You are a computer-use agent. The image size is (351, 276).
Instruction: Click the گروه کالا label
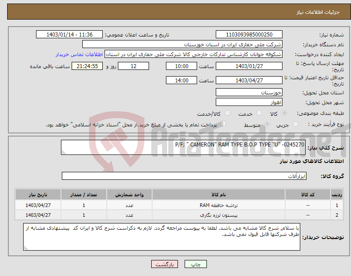(332, 176)
